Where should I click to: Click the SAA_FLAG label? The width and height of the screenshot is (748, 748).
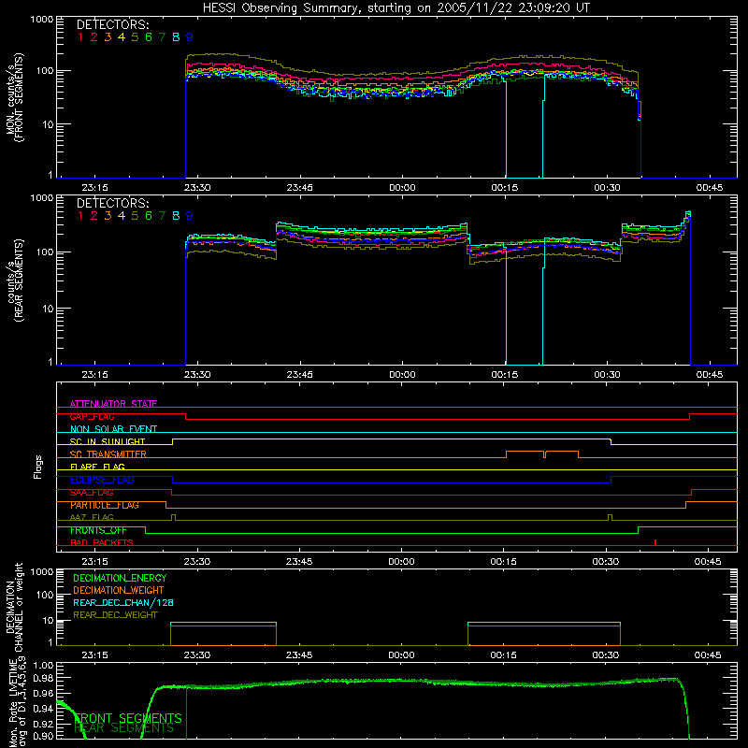[92, 493]
